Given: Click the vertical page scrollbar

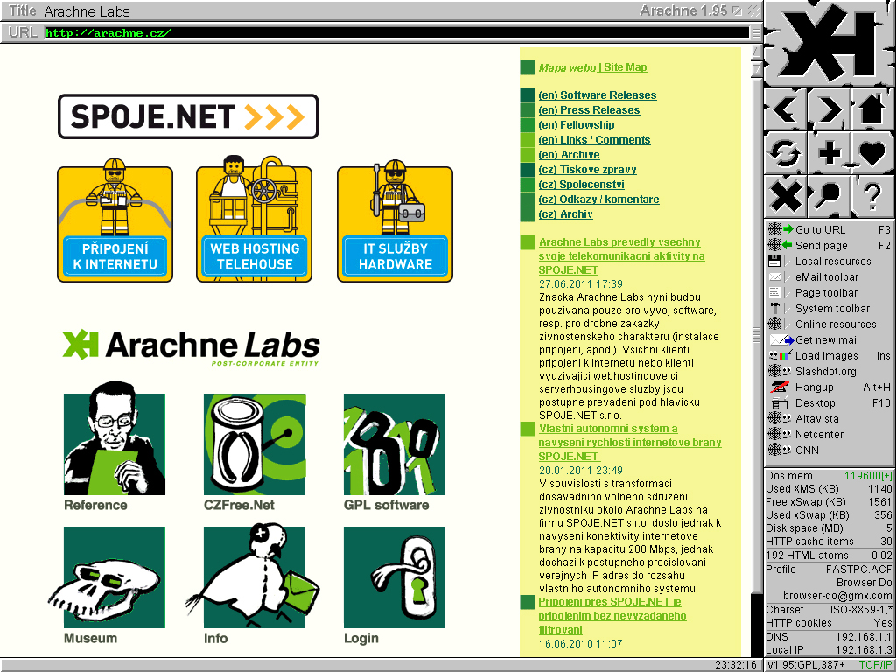Looking at the screenshot, I should [757, 337].
